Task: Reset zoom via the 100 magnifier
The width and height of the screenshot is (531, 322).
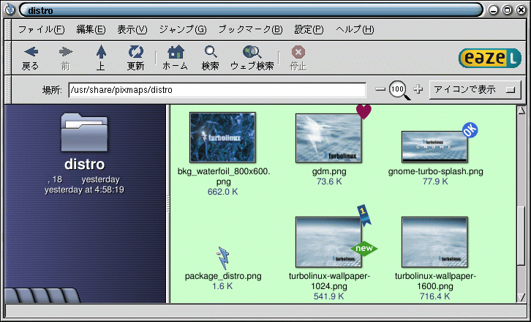Action: [399, 90]
